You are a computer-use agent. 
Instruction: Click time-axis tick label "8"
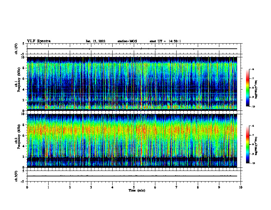(198, 187)
